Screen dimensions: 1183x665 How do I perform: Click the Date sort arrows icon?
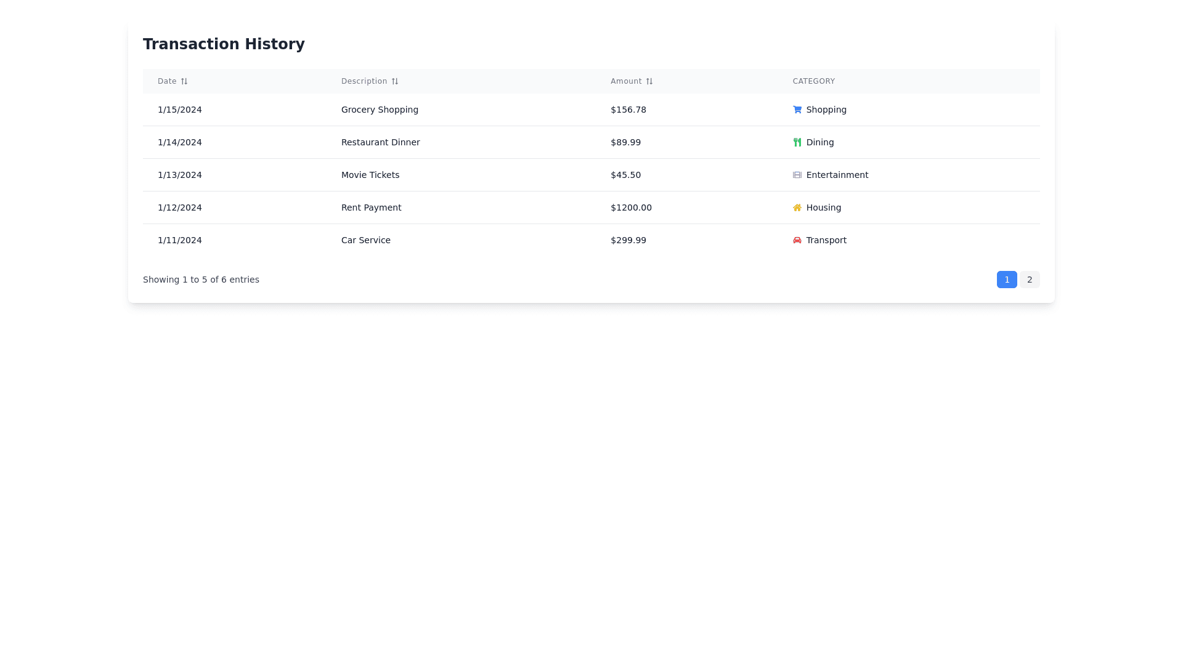pyautogui.click(x=184, y=81)
